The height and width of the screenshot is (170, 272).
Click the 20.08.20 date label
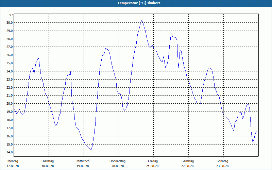coord(118,166)
